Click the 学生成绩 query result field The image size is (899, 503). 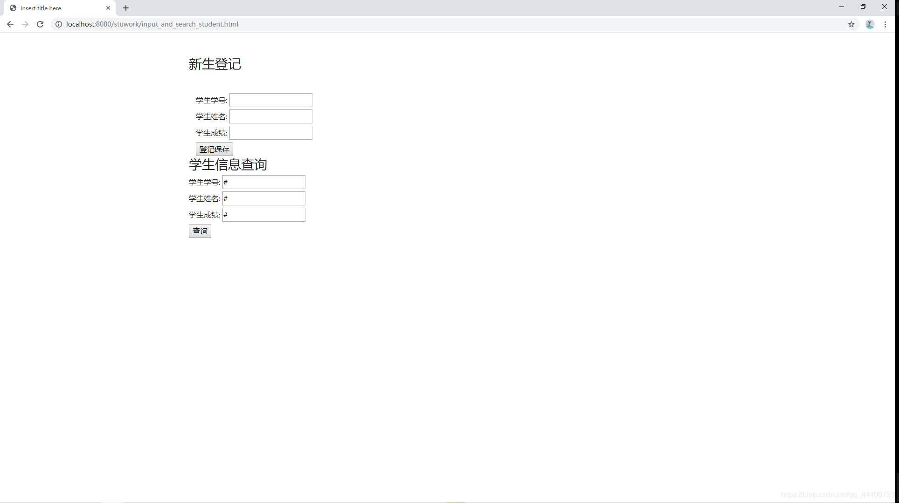[x=263, y=214]
